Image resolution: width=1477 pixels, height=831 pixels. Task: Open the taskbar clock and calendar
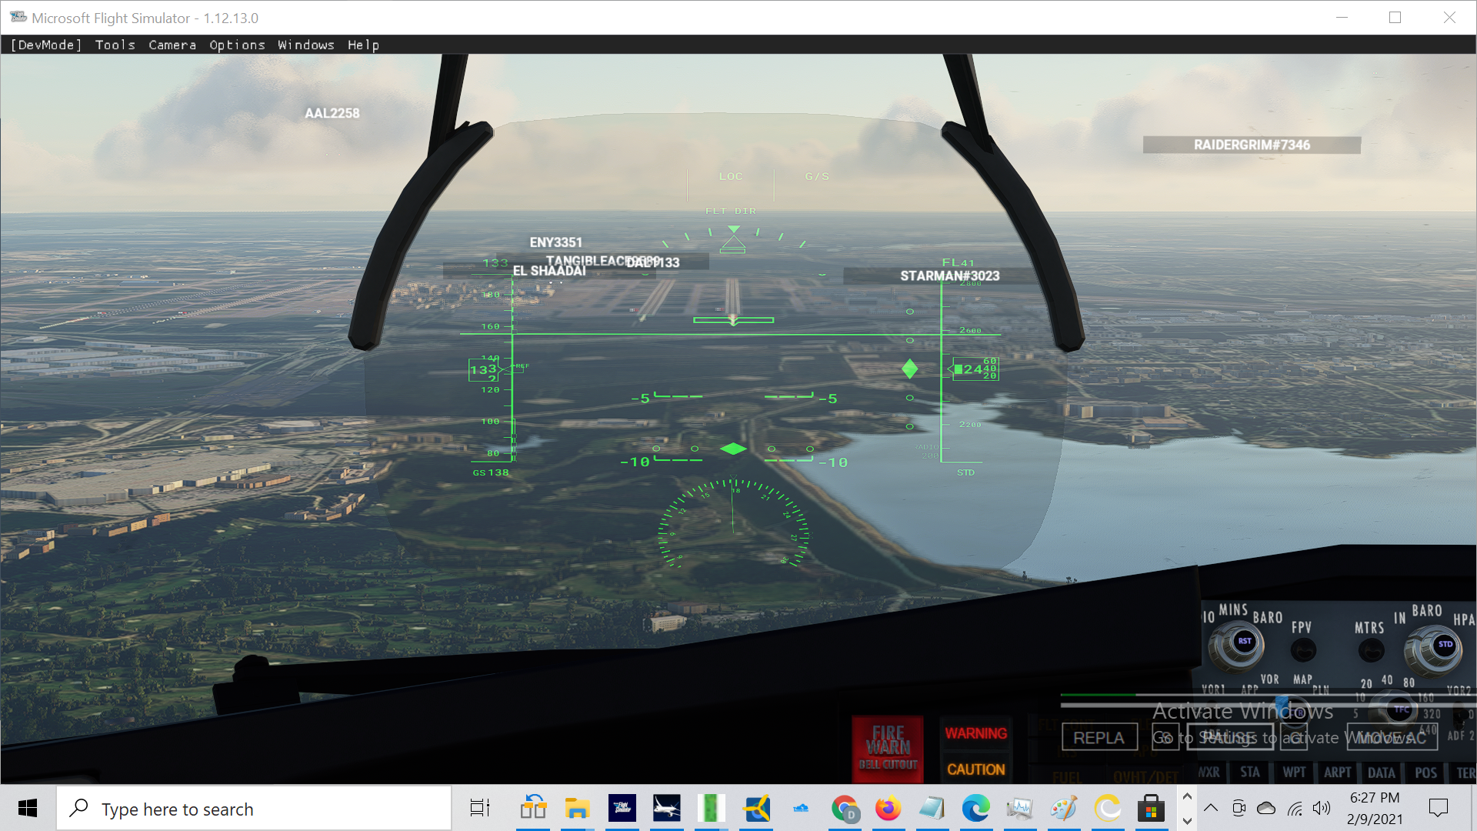point(1375,808)
